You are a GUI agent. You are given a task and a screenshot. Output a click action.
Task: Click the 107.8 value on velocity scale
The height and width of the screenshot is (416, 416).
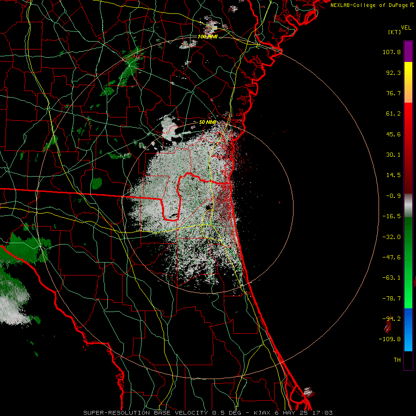click(x=392, y=52)
